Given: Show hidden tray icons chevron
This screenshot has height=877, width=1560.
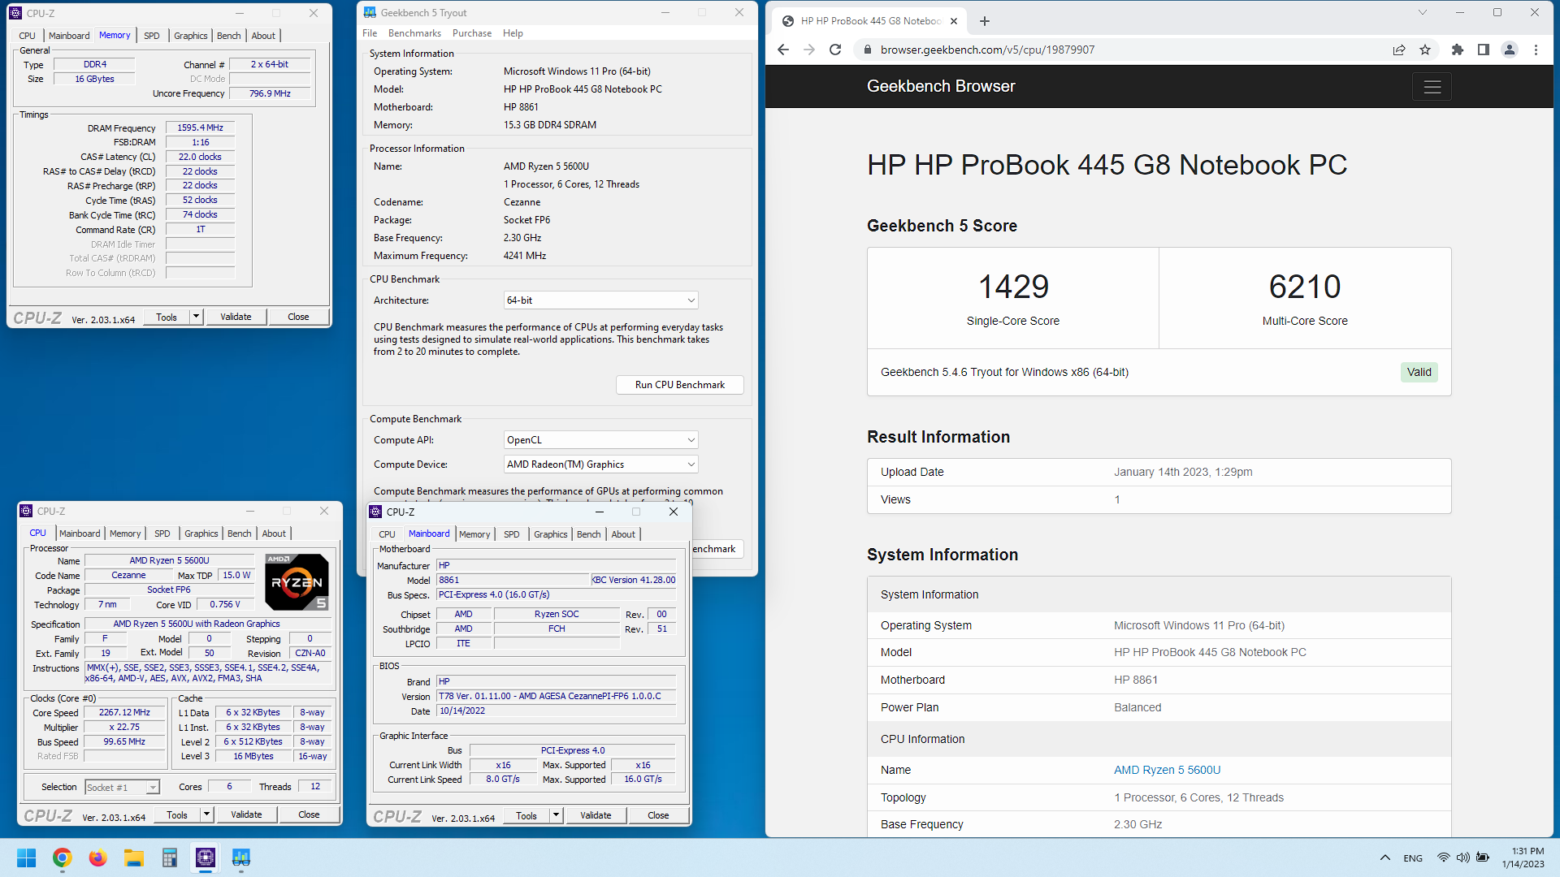Looking at the screenshot, I should click(x=1384, y=858).
